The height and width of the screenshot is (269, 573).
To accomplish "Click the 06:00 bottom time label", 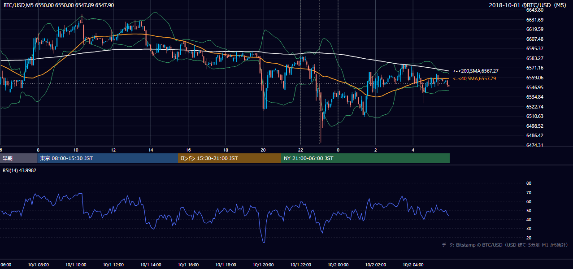I will point(5,265).
